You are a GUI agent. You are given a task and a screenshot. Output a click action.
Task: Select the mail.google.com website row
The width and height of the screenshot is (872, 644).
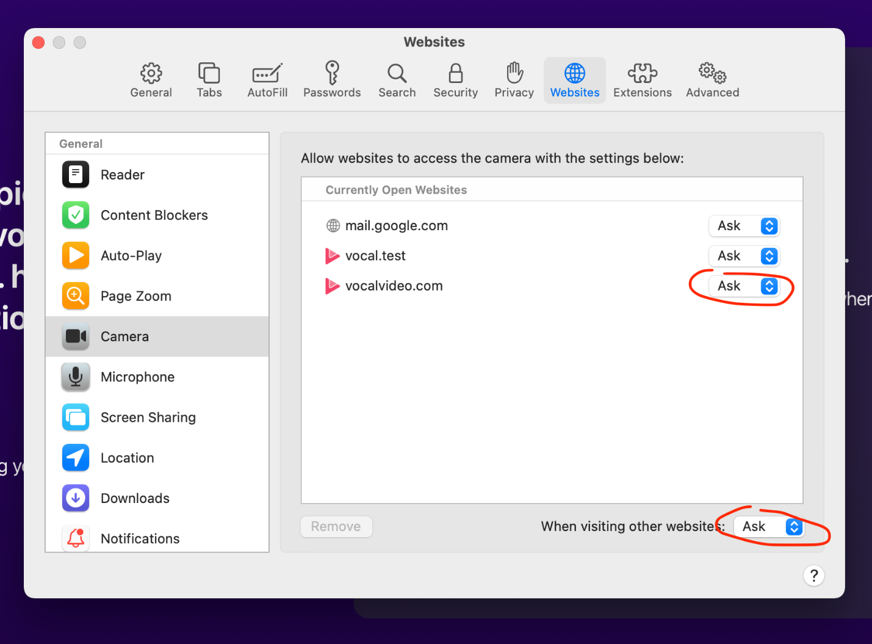tap(552, 226)
